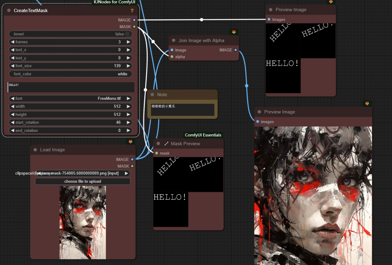Click the CreateTextMask MASK output connector
Viewport: 392px width, 265px height.
tap(134, 27)
